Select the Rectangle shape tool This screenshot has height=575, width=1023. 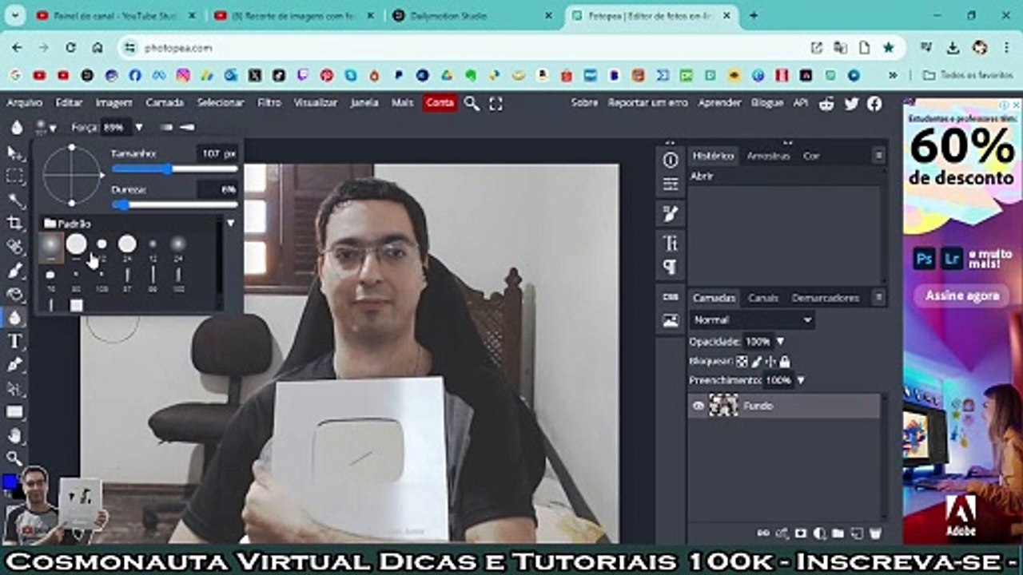pyautogui.click(x=15, y=412)
